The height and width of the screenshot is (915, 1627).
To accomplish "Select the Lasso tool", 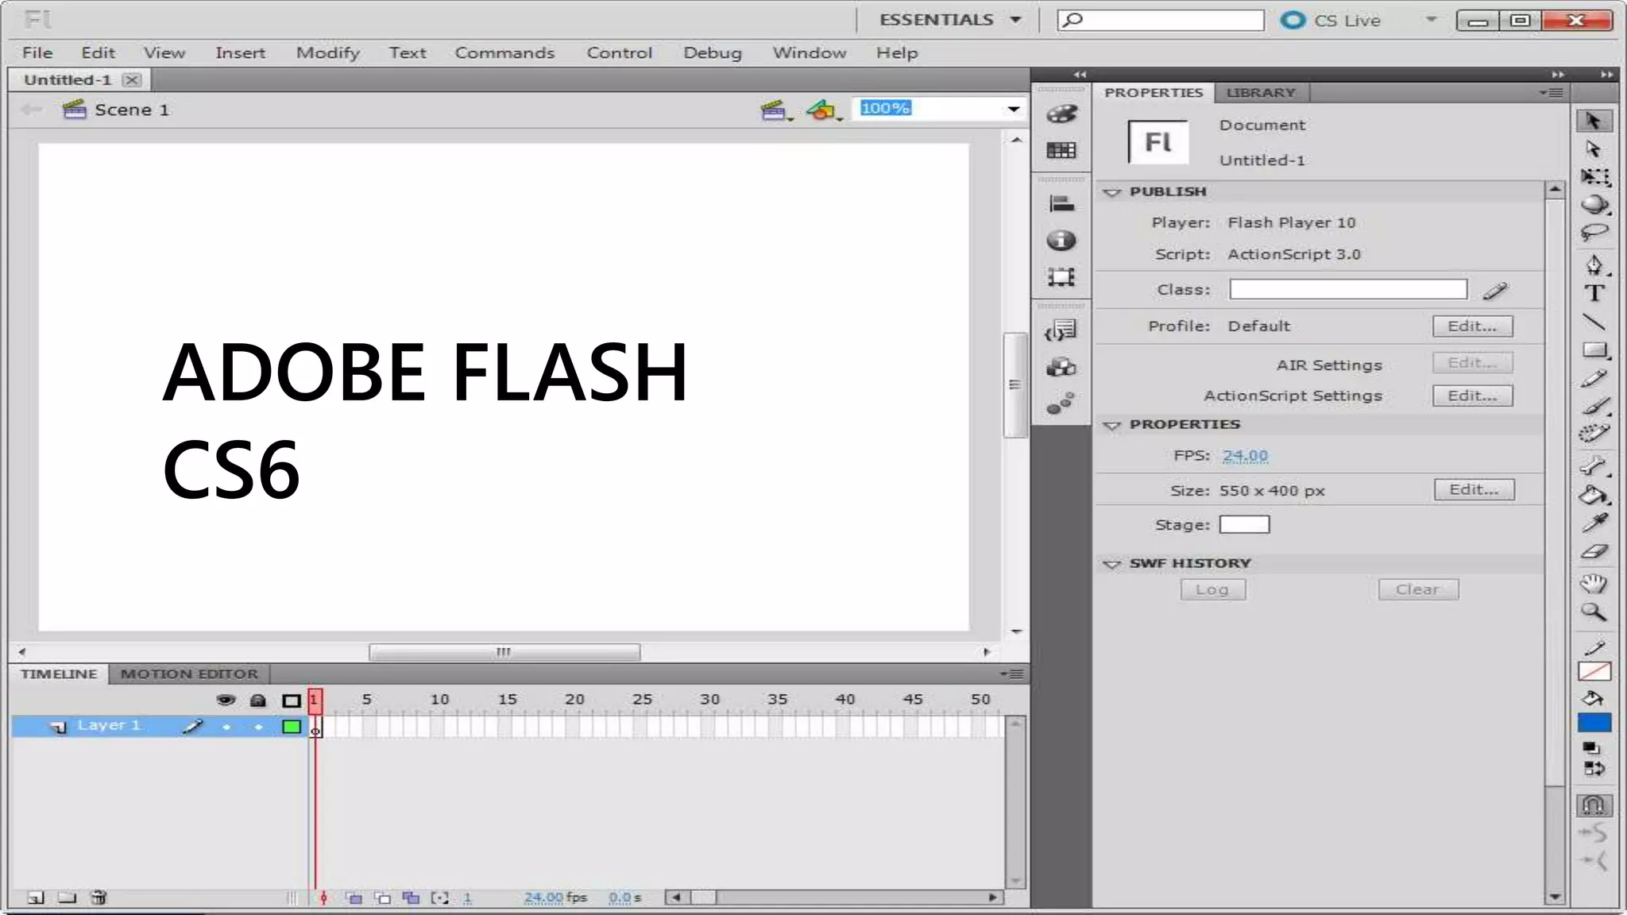I will 1594,233.
